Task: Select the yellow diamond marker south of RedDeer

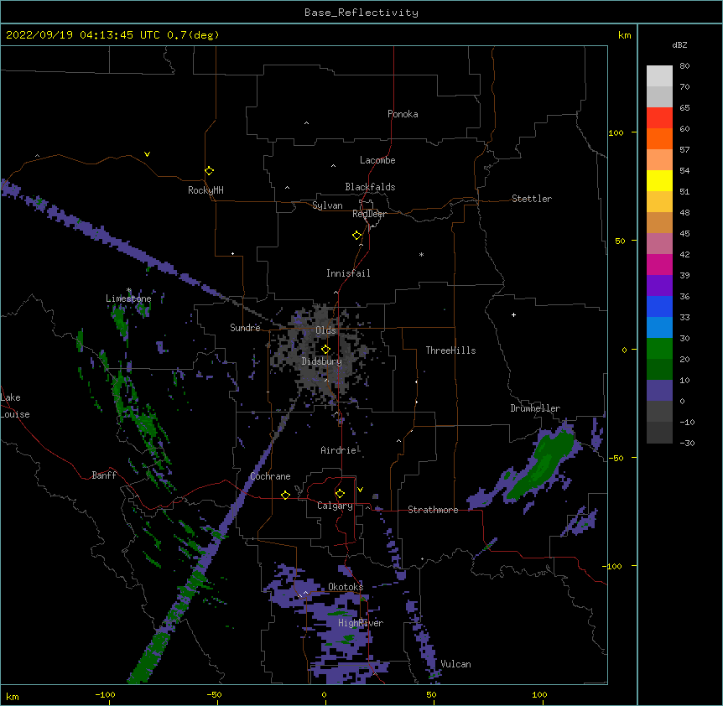Action: click(356, 236)
